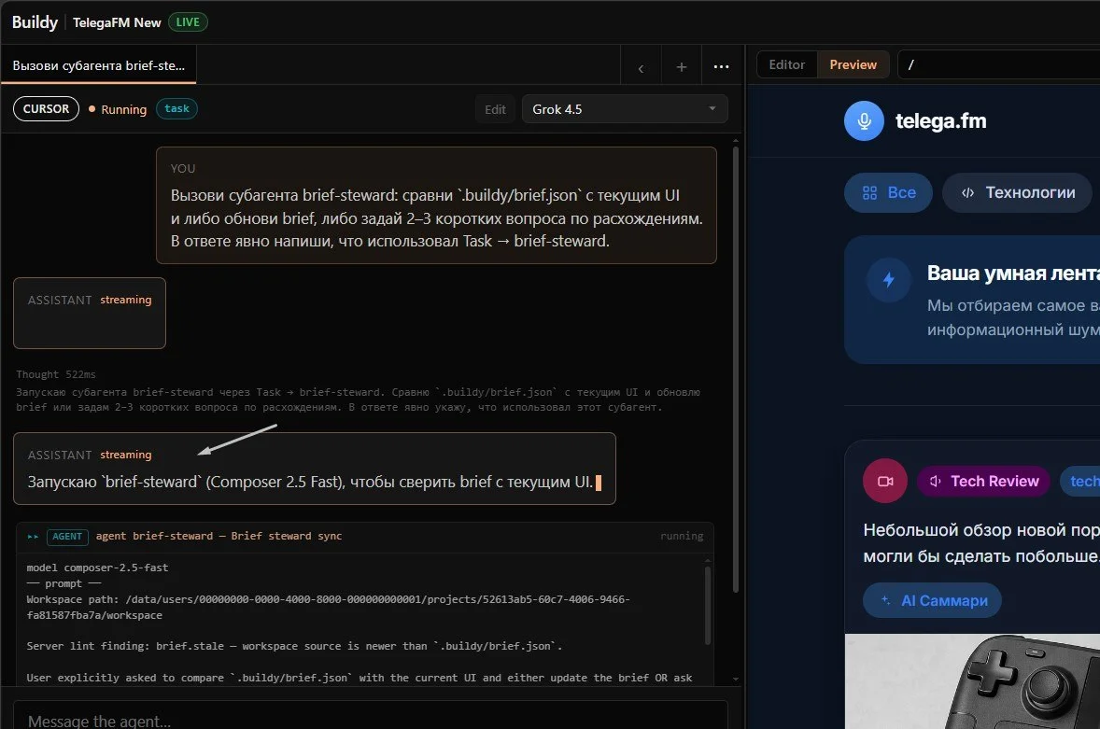Click the 'running' status of agent call

(x=681, y=536)
